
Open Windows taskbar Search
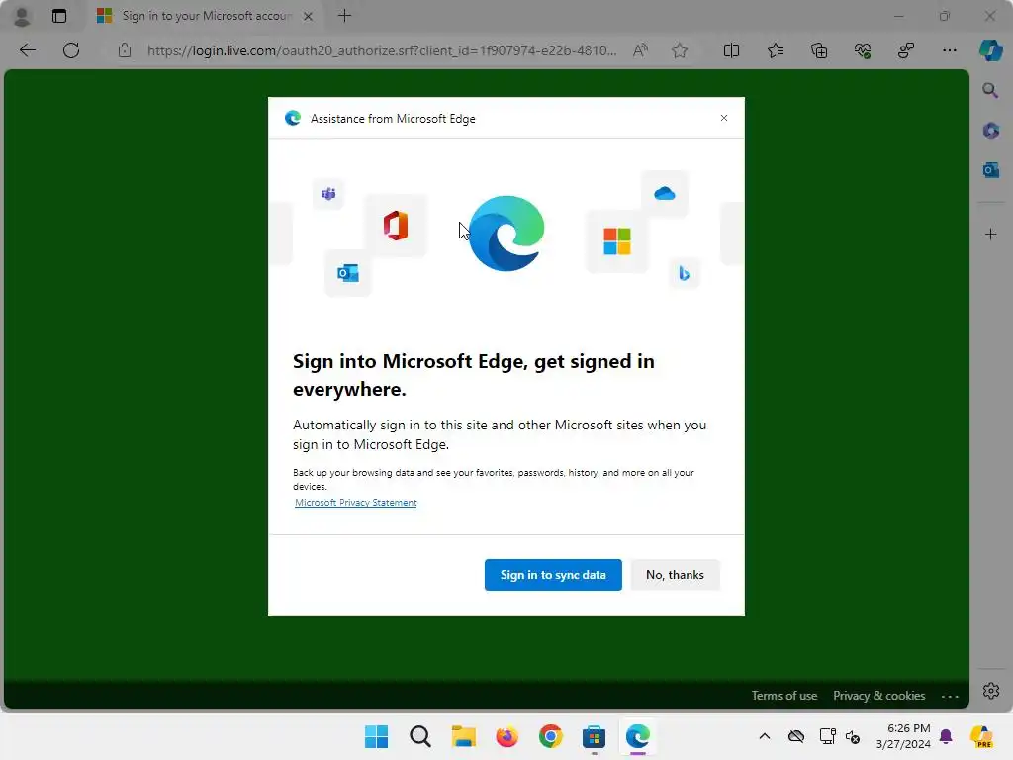[x=419, y=736]
